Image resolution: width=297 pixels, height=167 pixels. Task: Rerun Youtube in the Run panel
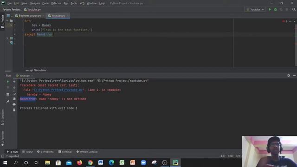point(8,82)
